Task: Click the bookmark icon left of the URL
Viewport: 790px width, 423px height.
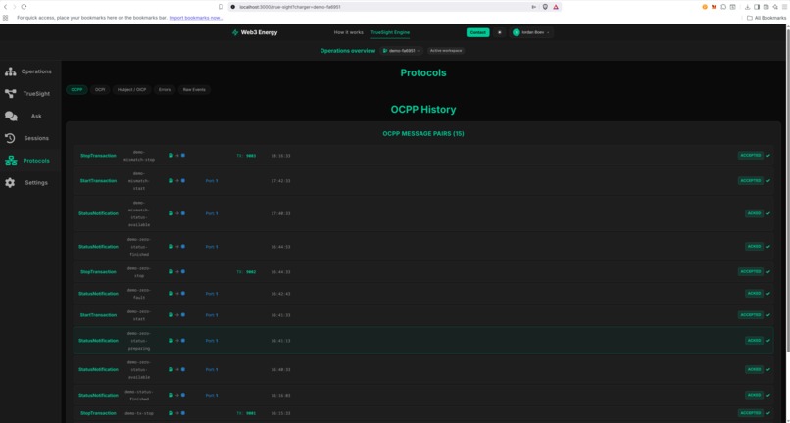Action: [221, 7]
